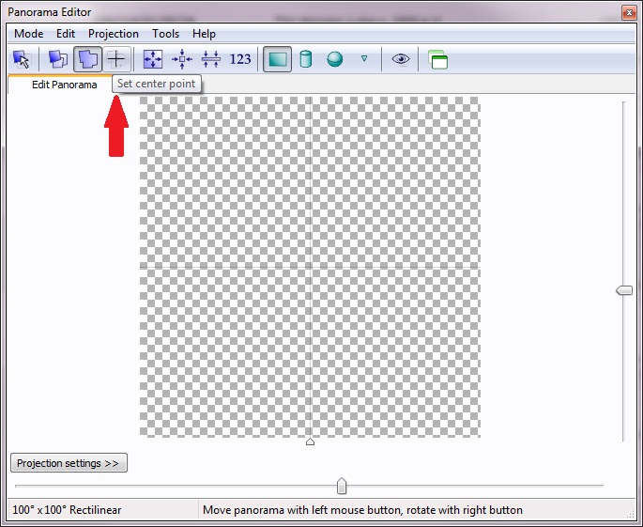Select the move panorama tool icon
This screenshot has height=527, width=643.
coord(88,59)
